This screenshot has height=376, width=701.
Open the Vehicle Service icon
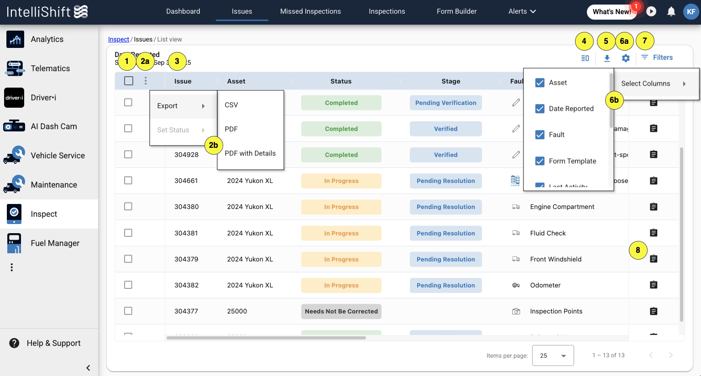pyautogui.click(x=14, y=156)
